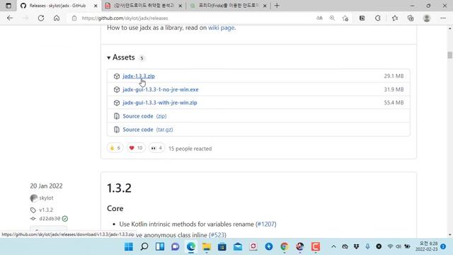453x255 pixels.
Task: Download jadx-1.3.3.zip asset
Action: [139, 76]
